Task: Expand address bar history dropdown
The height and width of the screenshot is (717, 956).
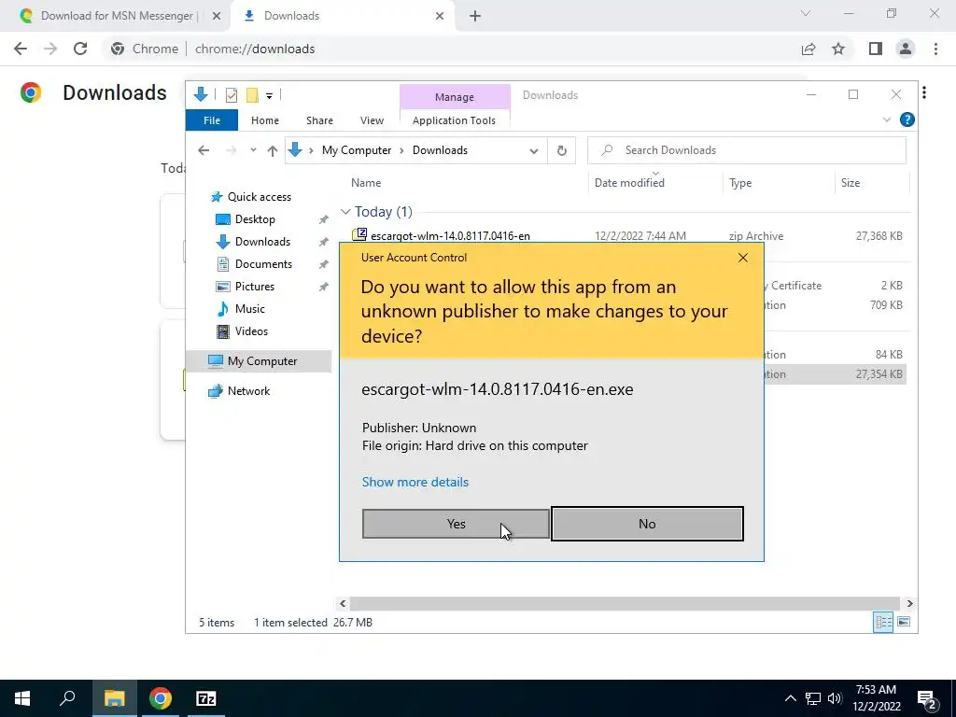Action: pyautogui.click(x=533, y=150)
